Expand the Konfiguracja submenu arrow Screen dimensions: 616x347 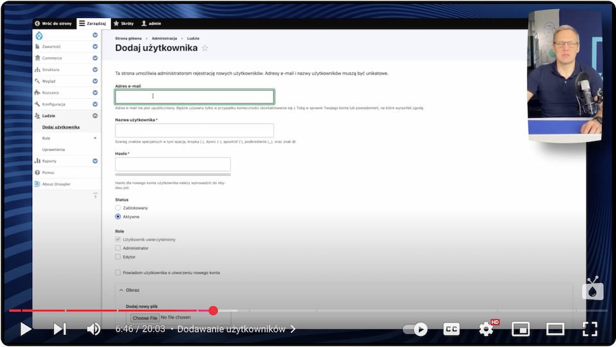click(x=95, y=104)
